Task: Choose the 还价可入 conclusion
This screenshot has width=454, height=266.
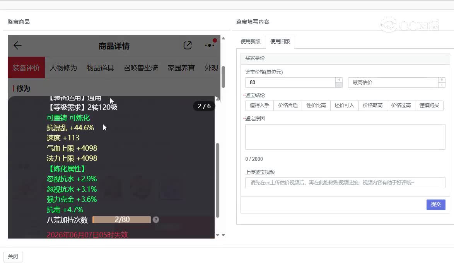Action: 344,106
